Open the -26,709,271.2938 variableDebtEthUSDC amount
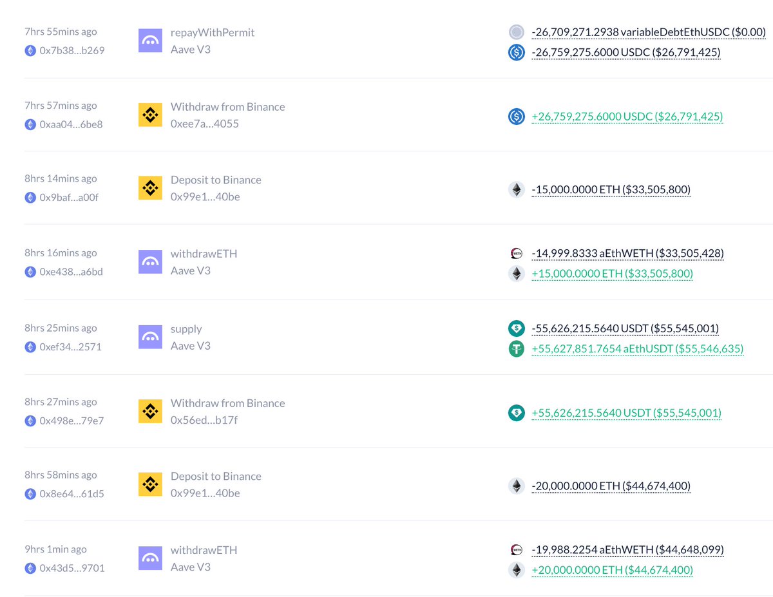Image resolution: width=773 pixels, height=597 pixels. 649,32
